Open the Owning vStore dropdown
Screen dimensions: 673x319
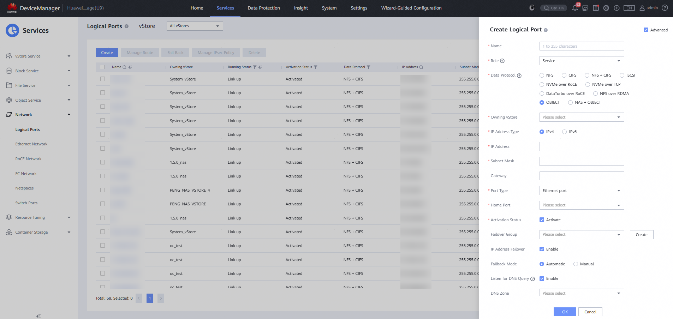[582, 117]
